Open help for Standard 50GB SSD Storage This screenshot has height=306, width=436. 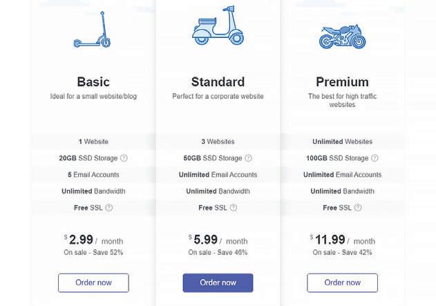click(x=249, y=158)
